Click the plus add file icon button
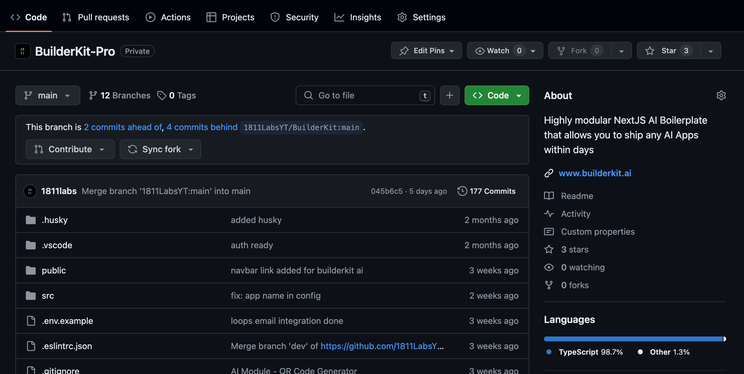744x374 pixels. [x=450, y=95]
